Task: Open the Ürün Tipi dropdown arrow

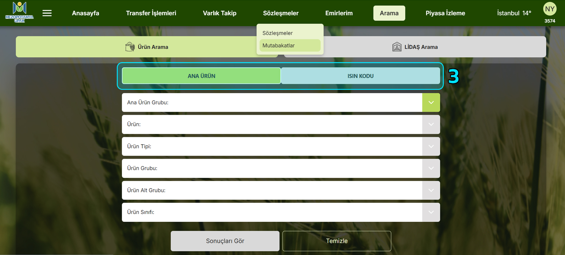Action: point(431,146)
